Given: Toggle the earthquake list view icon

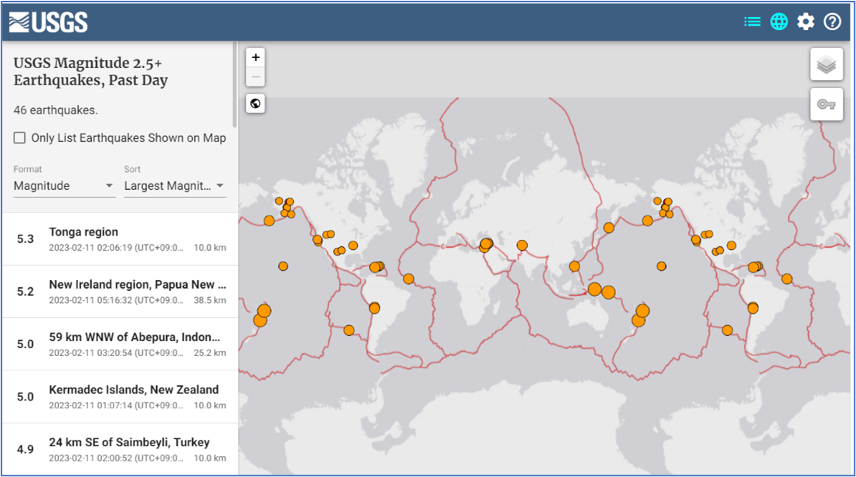Looking at the screenshot, I should point(752,22).
